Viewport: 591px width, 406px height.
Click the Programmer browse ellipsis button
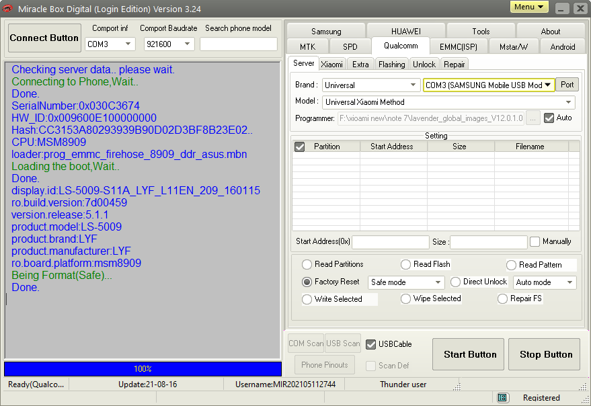tap(533, 118)
